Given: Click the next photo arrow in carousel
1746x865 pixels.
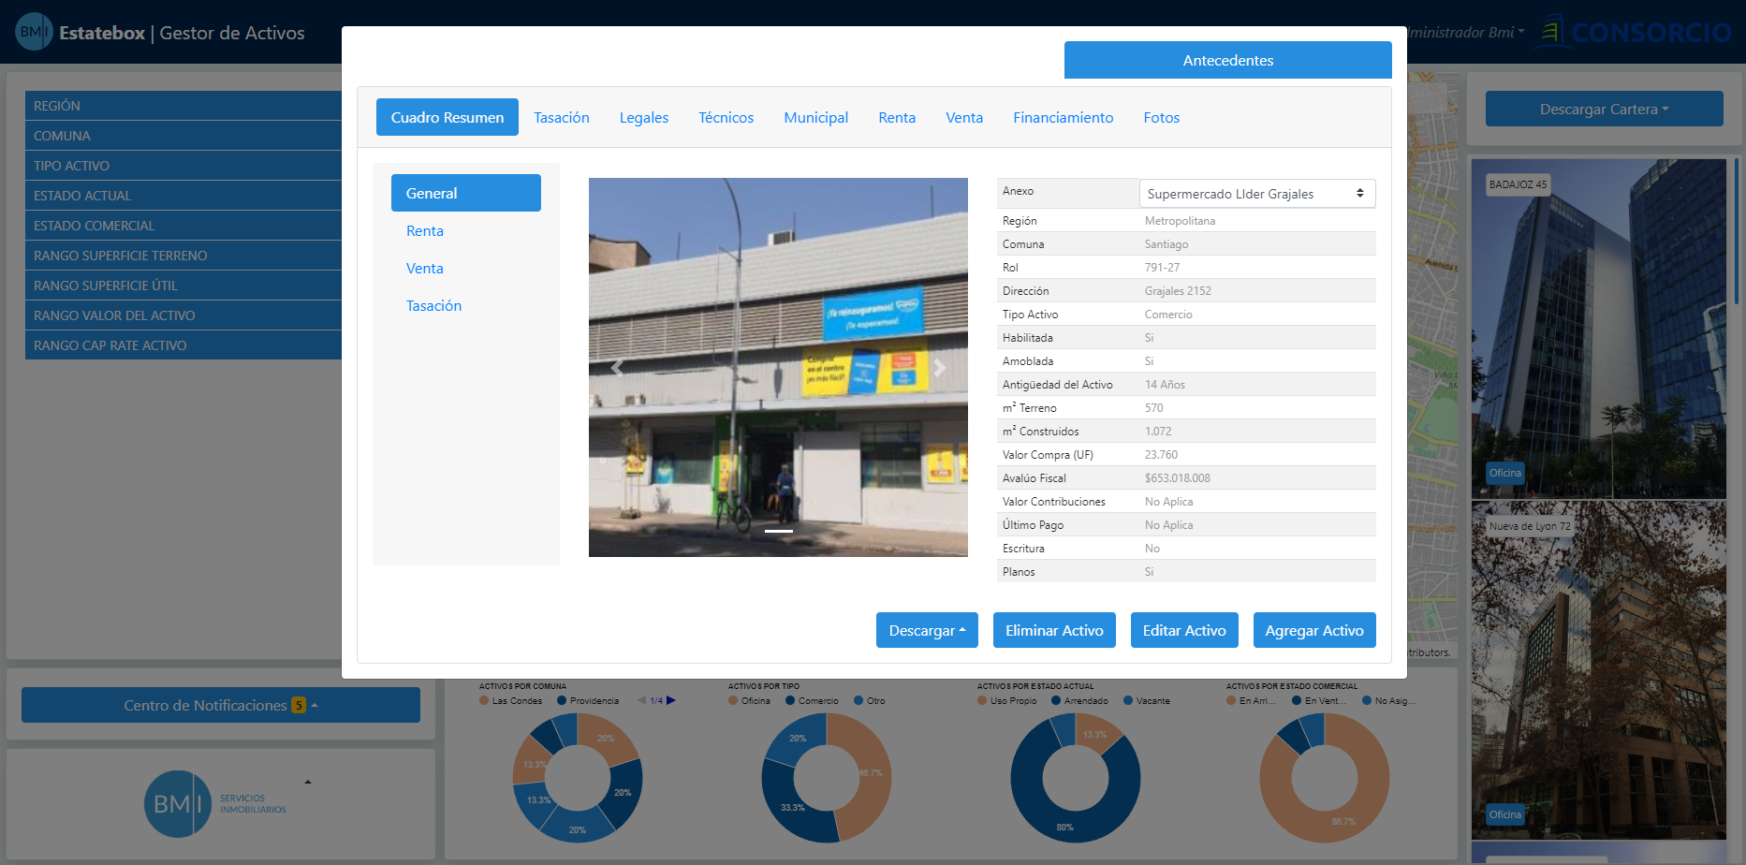Looking at the screenshot, I should pyautogui.click(x=939, y=368).
